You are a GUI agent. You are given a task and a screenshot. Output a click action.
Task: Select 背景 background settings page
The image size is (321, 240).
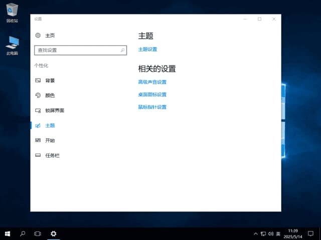pos(50,80)
